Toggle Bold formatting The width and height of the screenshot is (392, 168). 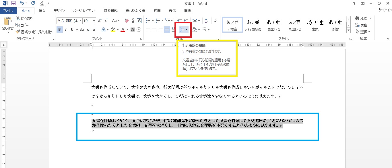(x=60, y=30)
